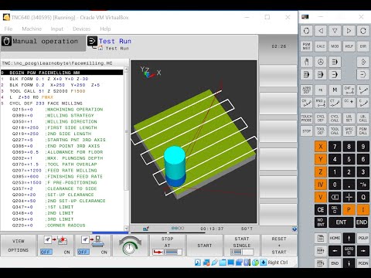Click the LBL CALL key
Screen dimensions: 371x278
pos(363,118)
